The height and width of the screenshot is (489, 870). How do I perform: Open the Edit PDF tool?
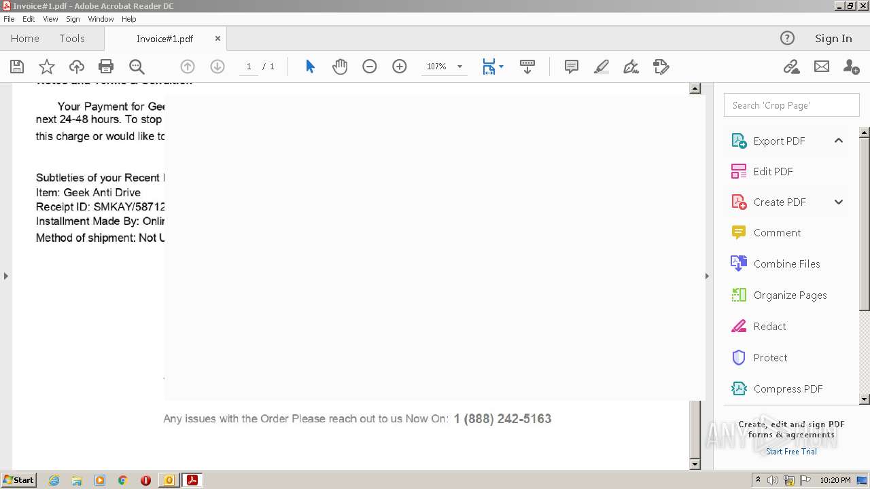coord(773,171)
